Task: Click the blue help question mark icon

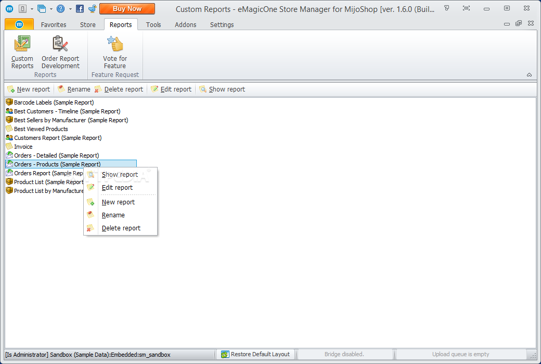Action: click(x=61, y=9)
